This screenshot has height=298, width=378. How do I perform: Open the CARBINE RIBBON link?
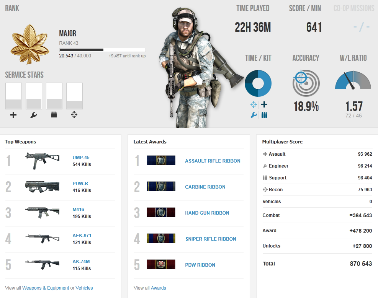pyautogui.click(x=205, y=187)
